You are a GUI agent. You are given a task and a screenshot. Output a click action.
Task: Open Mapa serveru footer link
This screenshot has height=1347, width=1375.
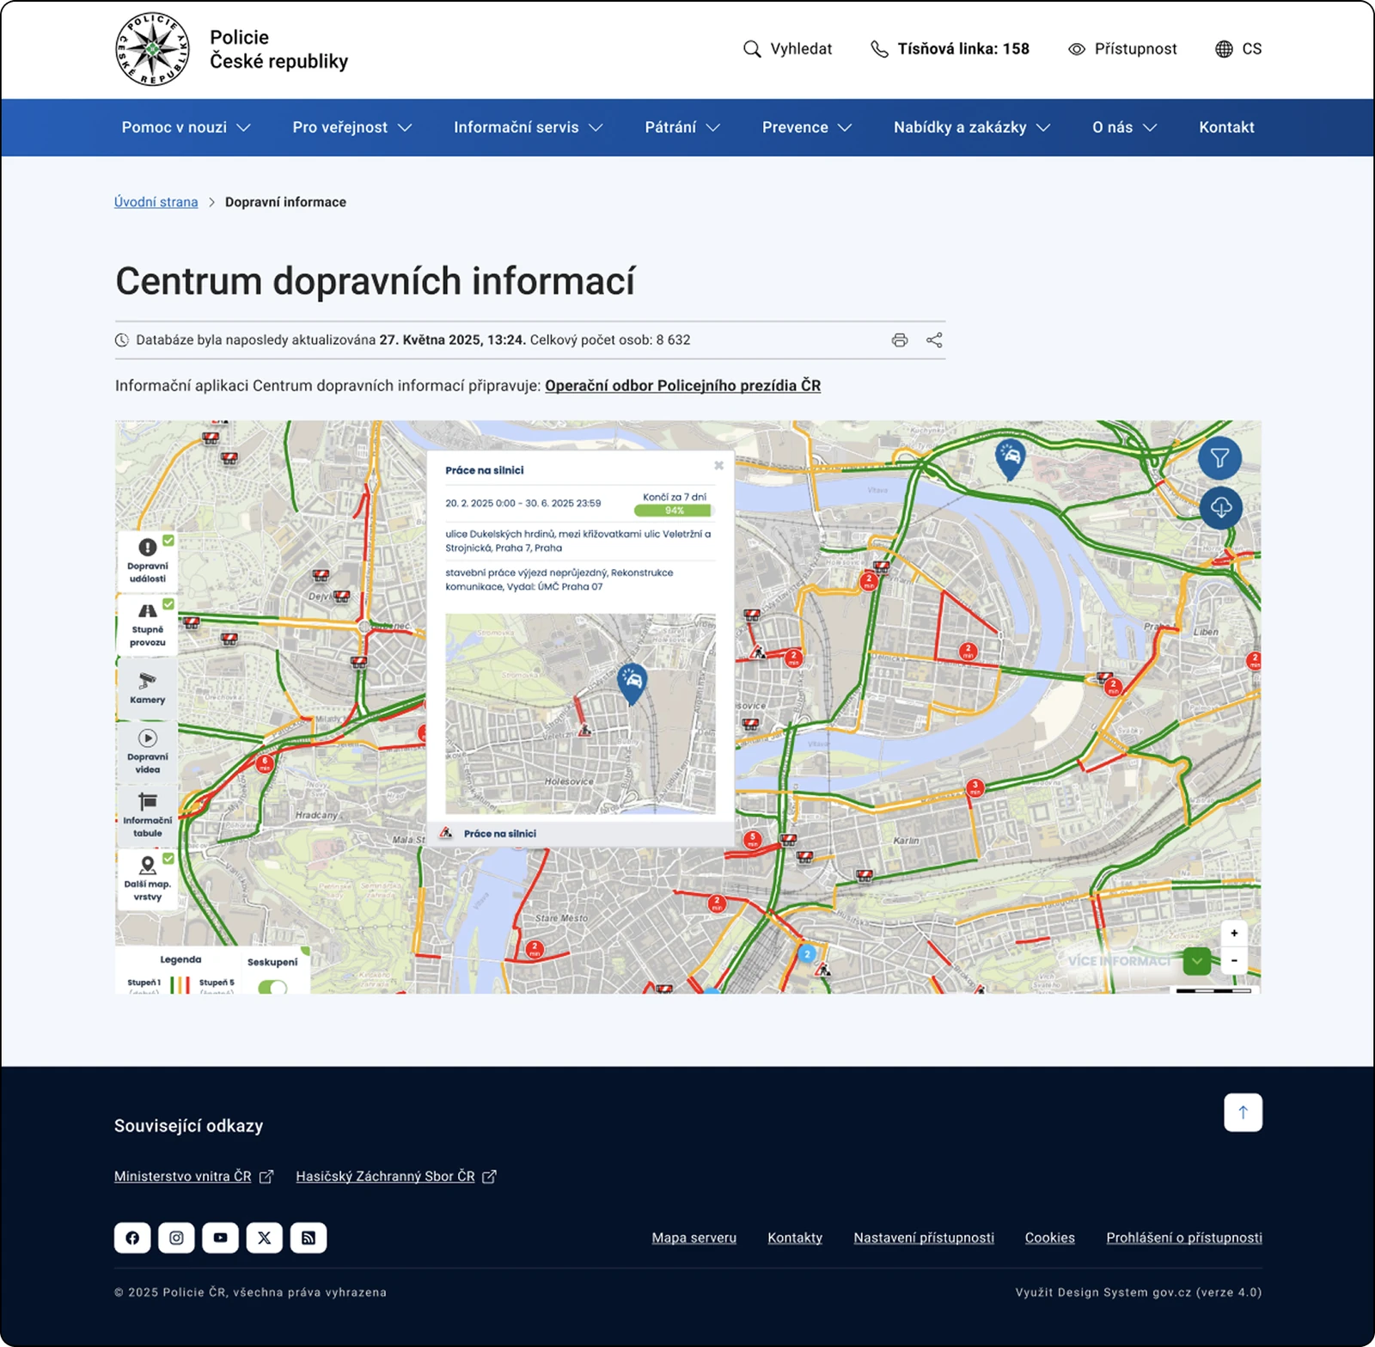(x=694, y=1238)
